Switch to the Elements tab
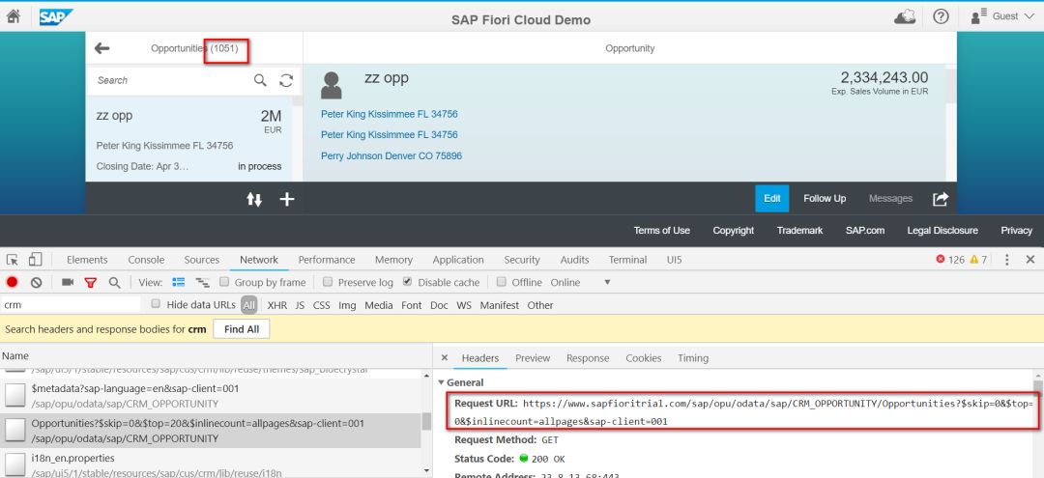This screenshot has height=478, width=1044. pyautogui.click(x=87, y=260)
